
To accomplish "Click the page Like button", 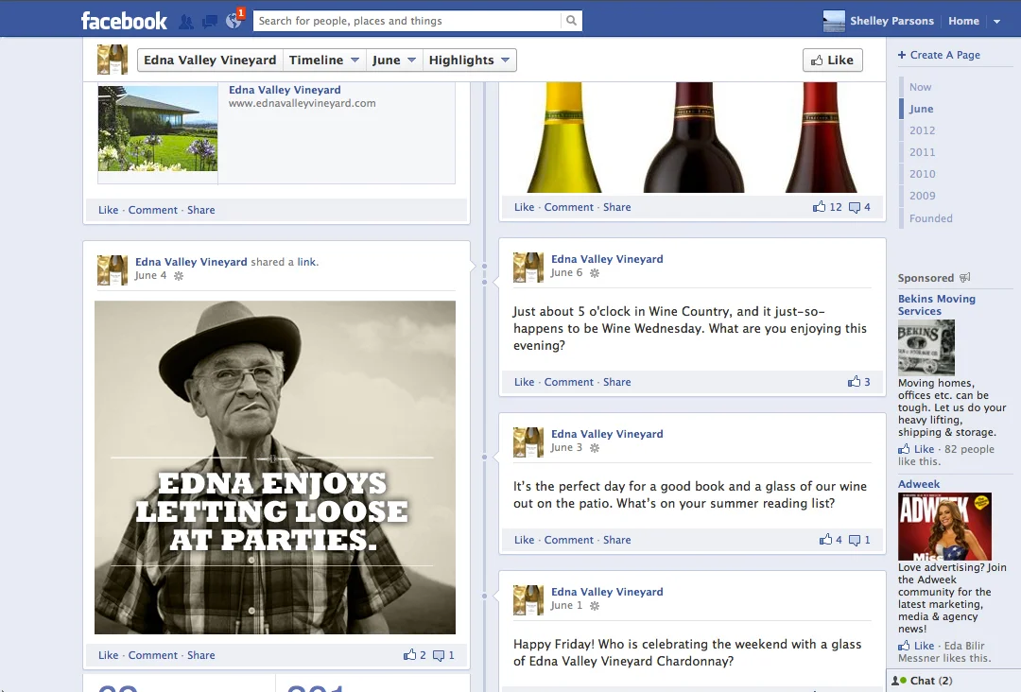I will point(832,60).
